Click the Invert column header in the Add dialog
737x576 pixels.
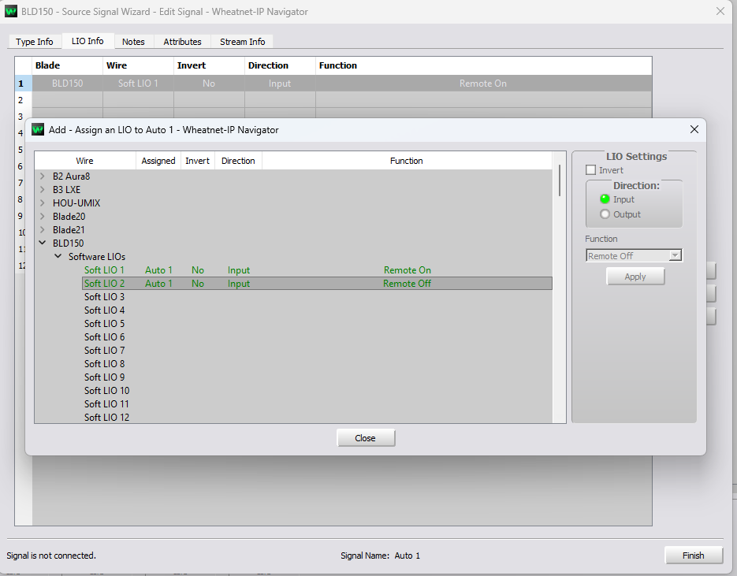click(x=197, y=161)
